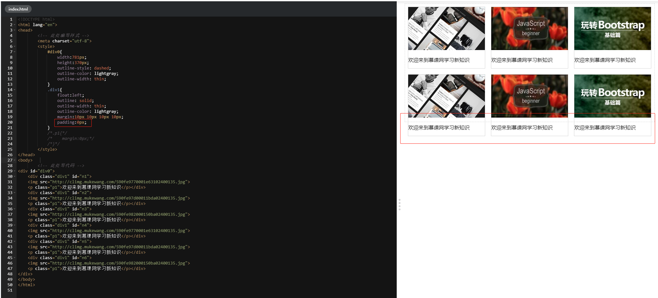Click the img src code on line 37
The height and width of the screenshot is (298, 658).
pos(109,214)
